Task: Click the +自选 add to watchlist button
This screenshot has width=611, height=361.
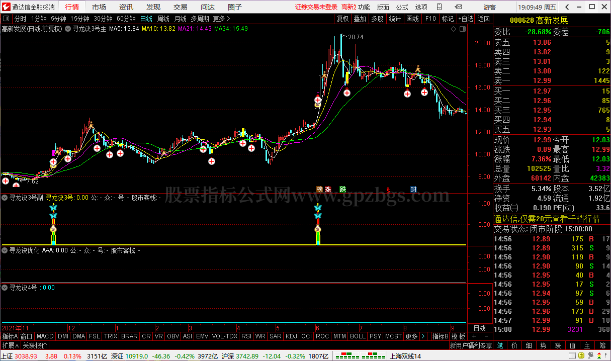Action: (x=466, y=19)
